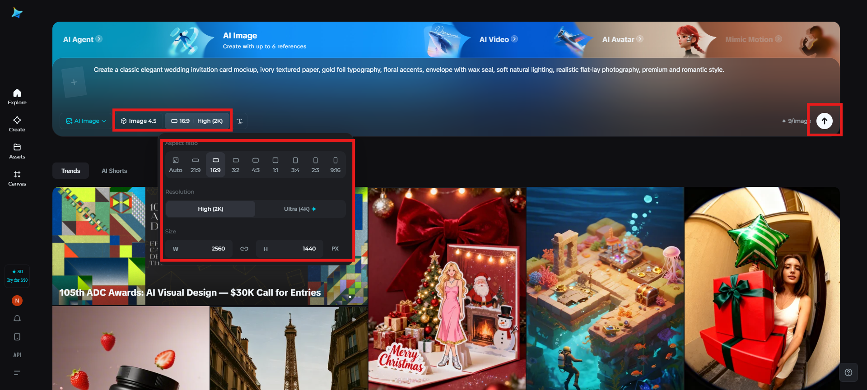867x390 pixels.
Task: Click the sidebar collapse menu icon
Action: pos(17,373)
